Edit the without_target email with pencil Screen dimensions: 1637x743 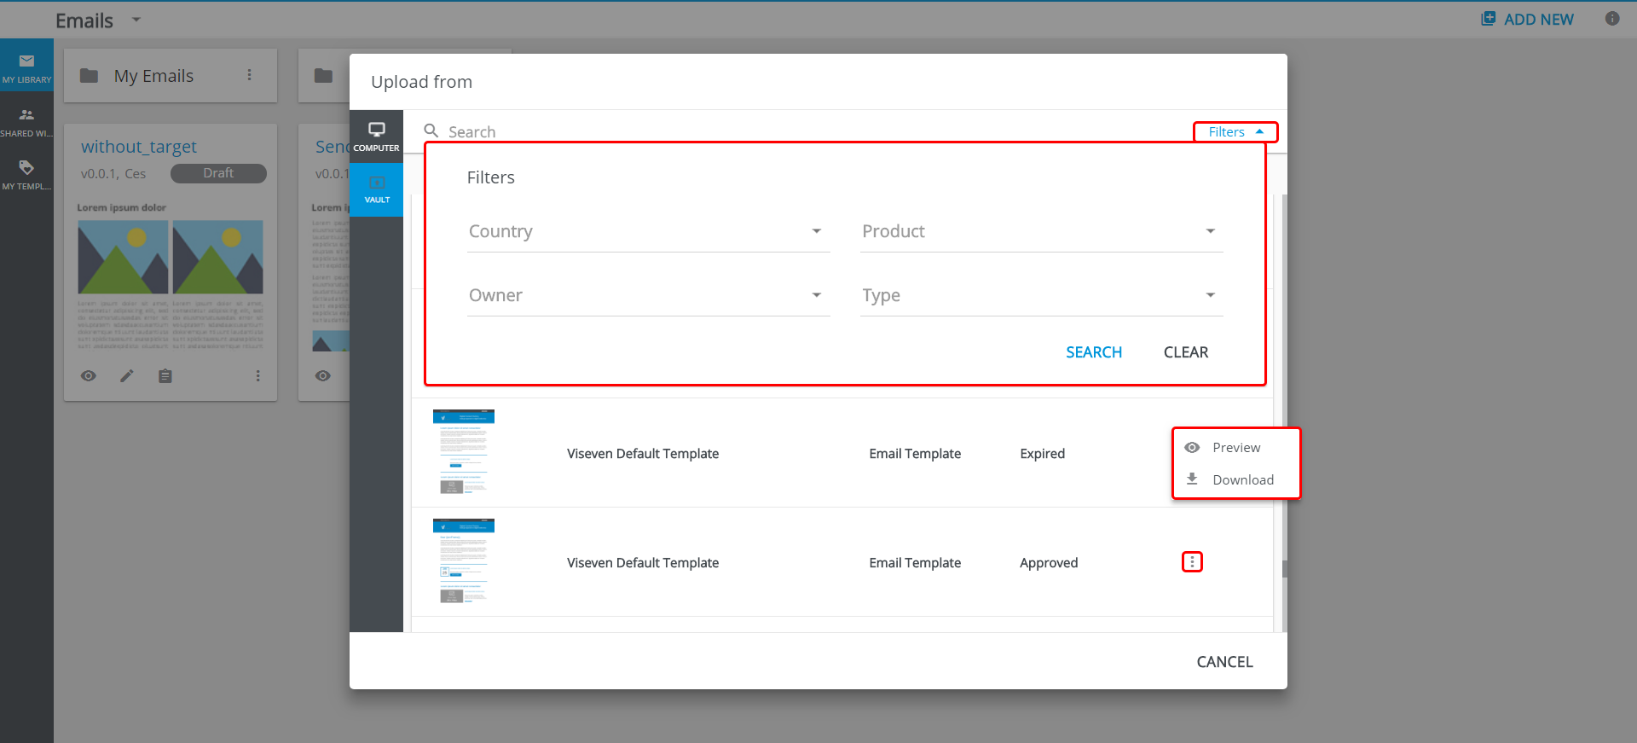coord(127,376)
